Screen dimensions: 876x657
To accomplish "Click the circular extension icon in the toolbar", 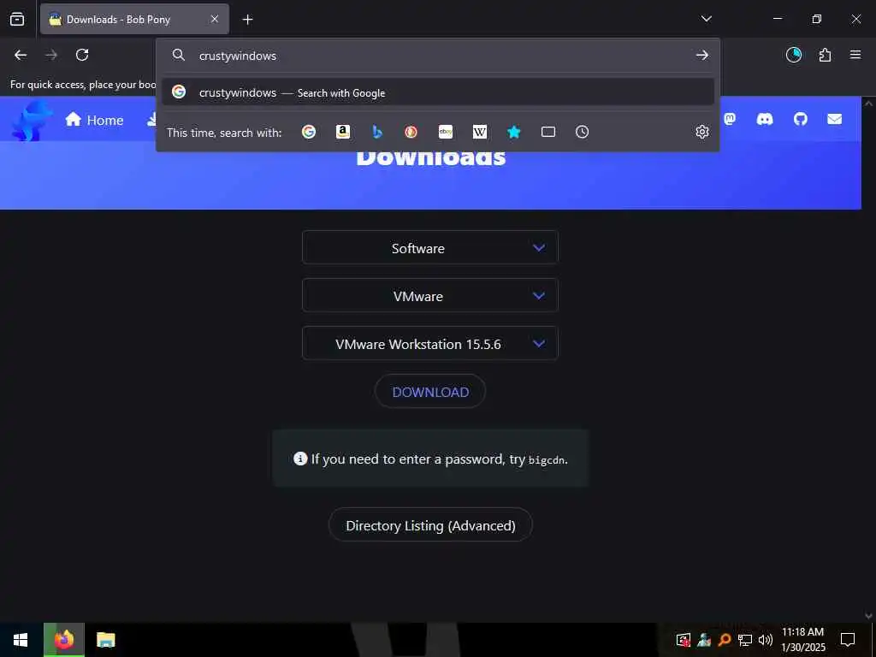I will tap(794, 55).
